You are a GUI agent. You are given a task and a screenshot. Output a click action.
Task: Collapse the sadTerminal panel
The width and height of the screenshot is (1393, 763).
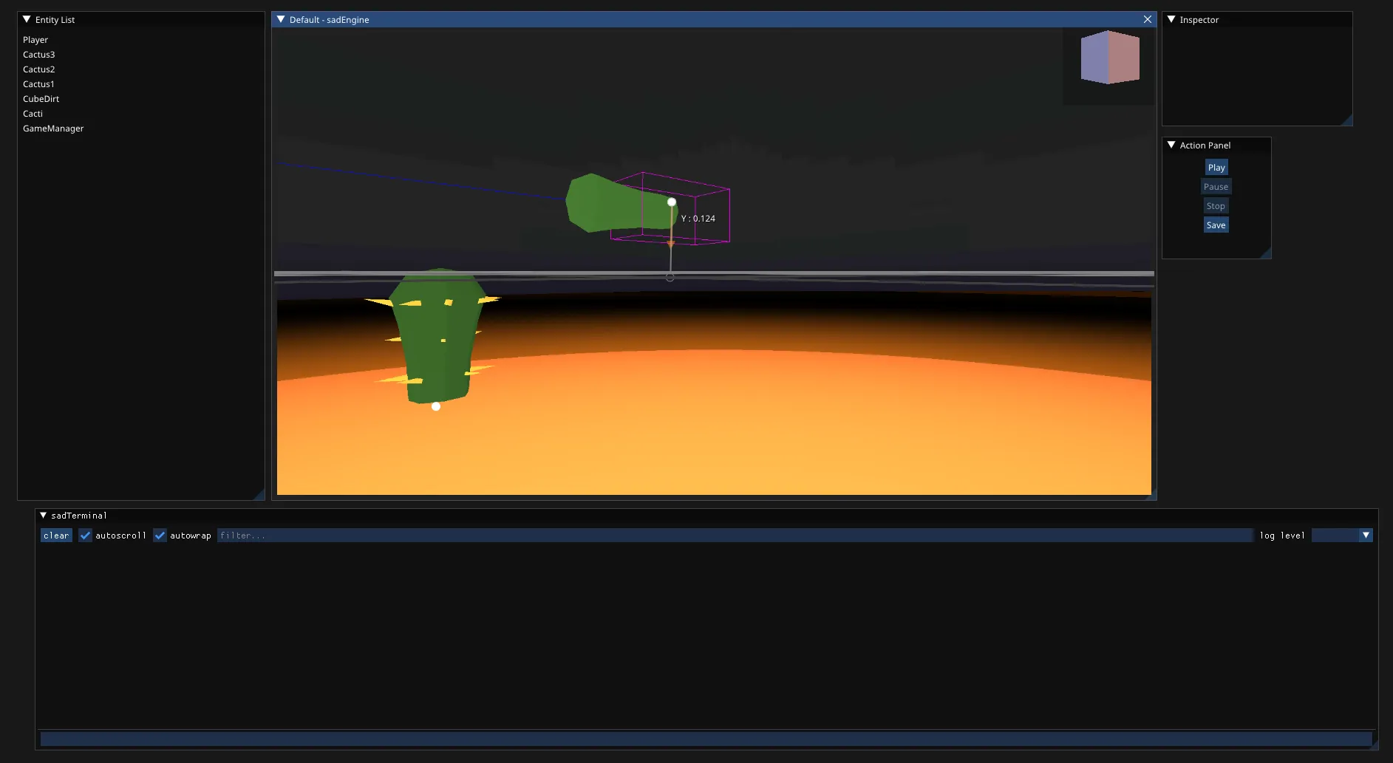click(43, 516)
